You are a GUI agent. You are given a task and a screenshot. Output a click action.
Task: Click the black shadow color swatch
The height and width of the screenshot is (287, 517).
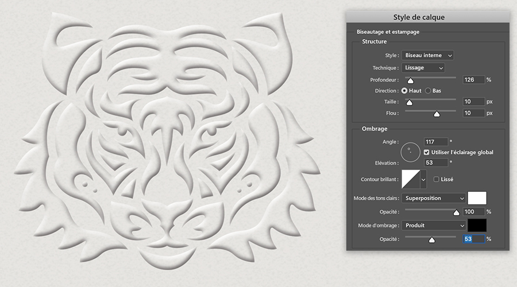point(477,226)
